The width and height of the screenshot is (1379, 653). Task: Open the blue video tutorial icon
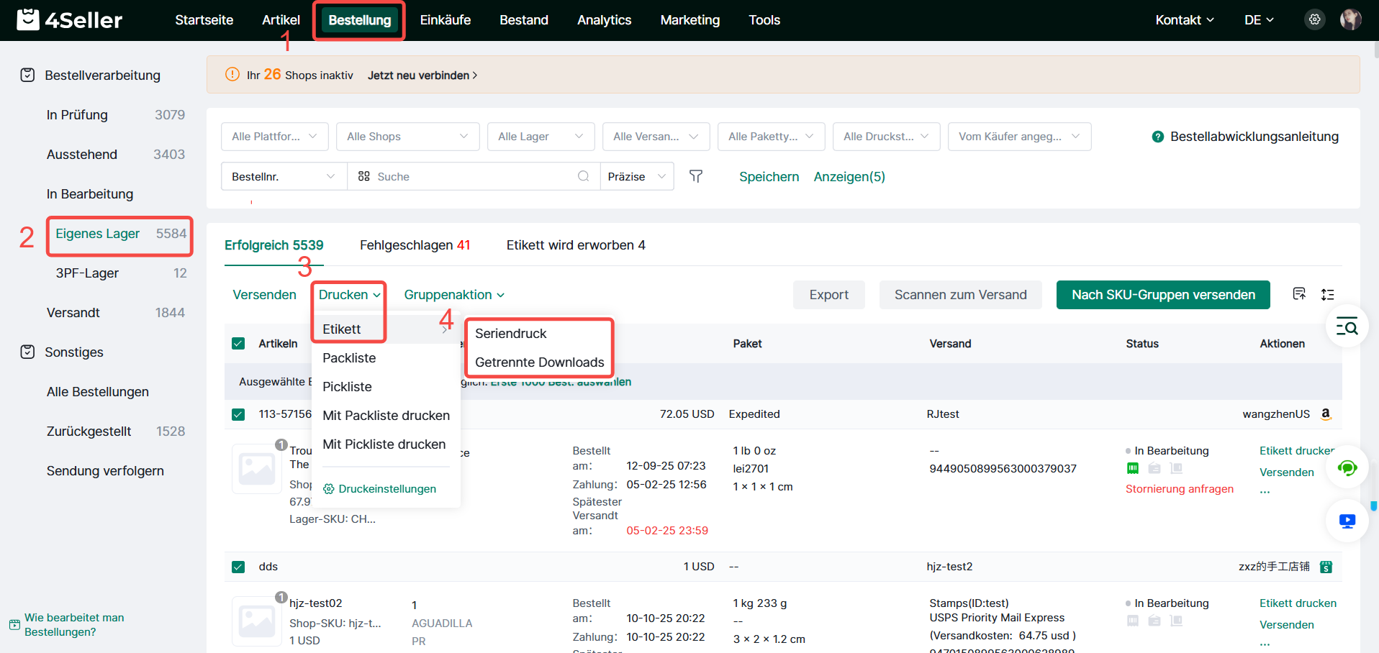point(1347,521)
